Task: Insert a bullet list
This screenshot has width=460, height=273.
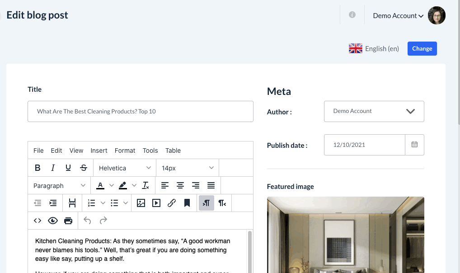Action: (x=114, y=203)
